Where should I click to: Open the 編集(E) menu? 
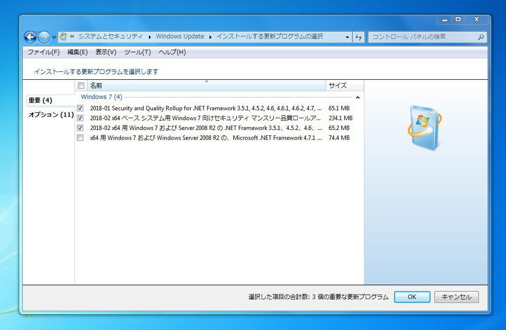click(x=77, y=52)
